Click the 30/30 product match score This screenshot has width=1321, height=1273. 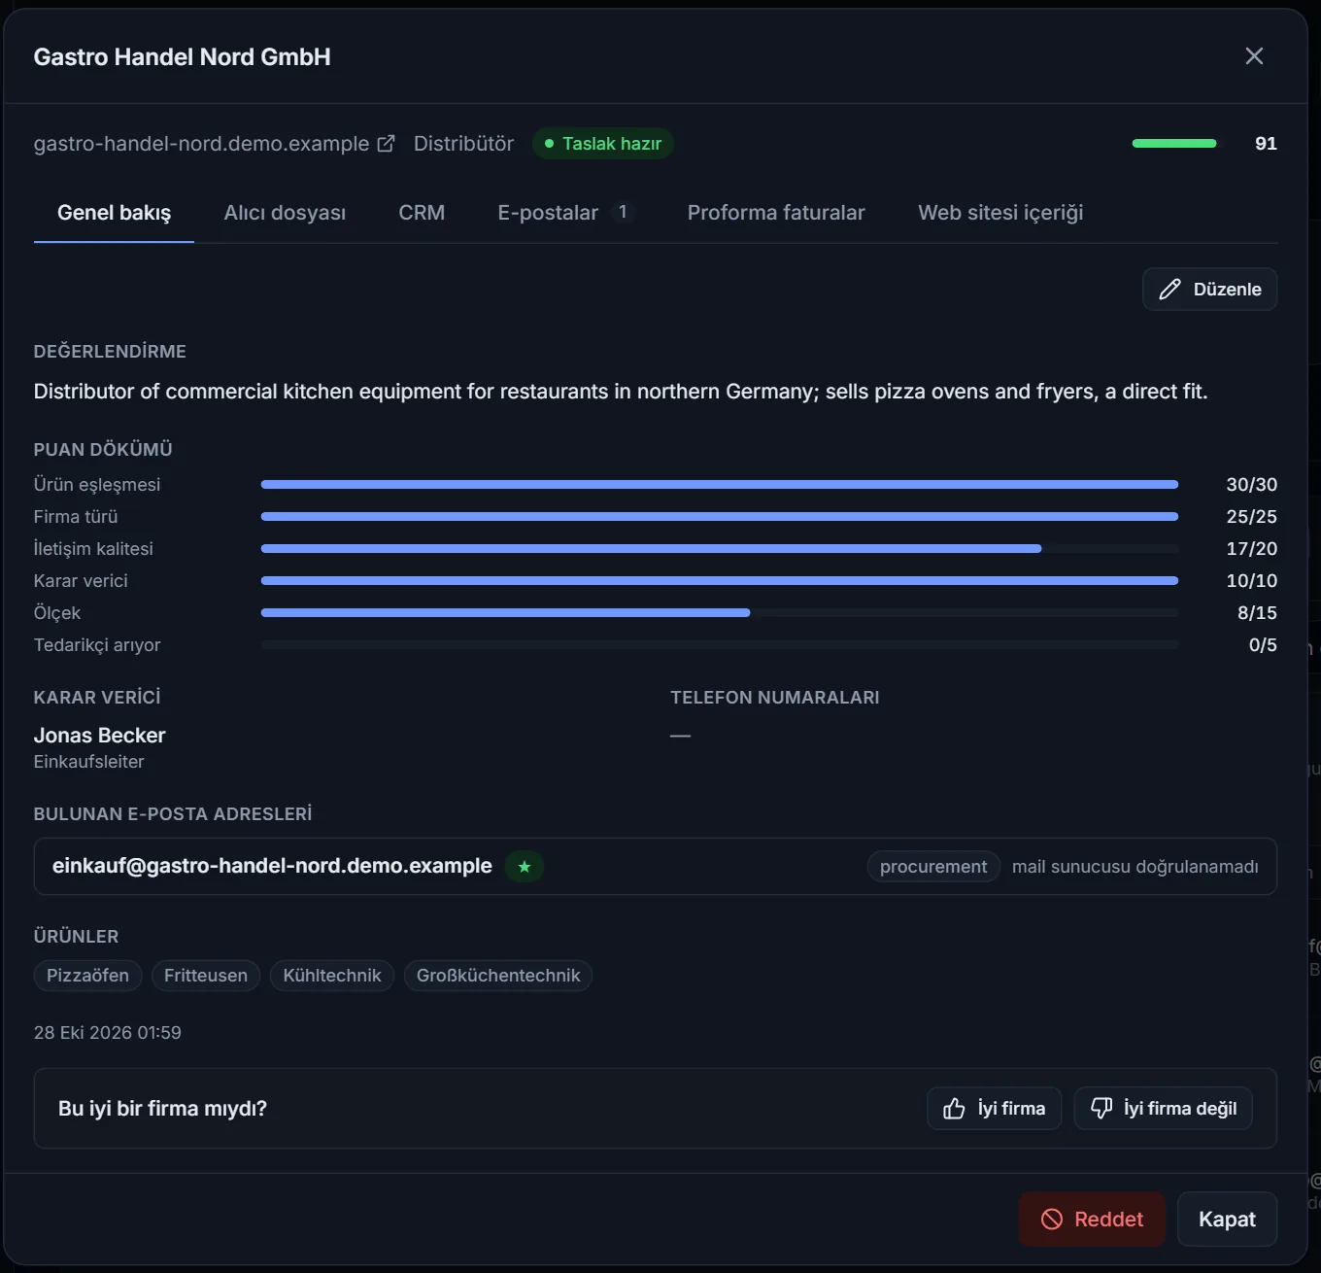point(1251,484)
